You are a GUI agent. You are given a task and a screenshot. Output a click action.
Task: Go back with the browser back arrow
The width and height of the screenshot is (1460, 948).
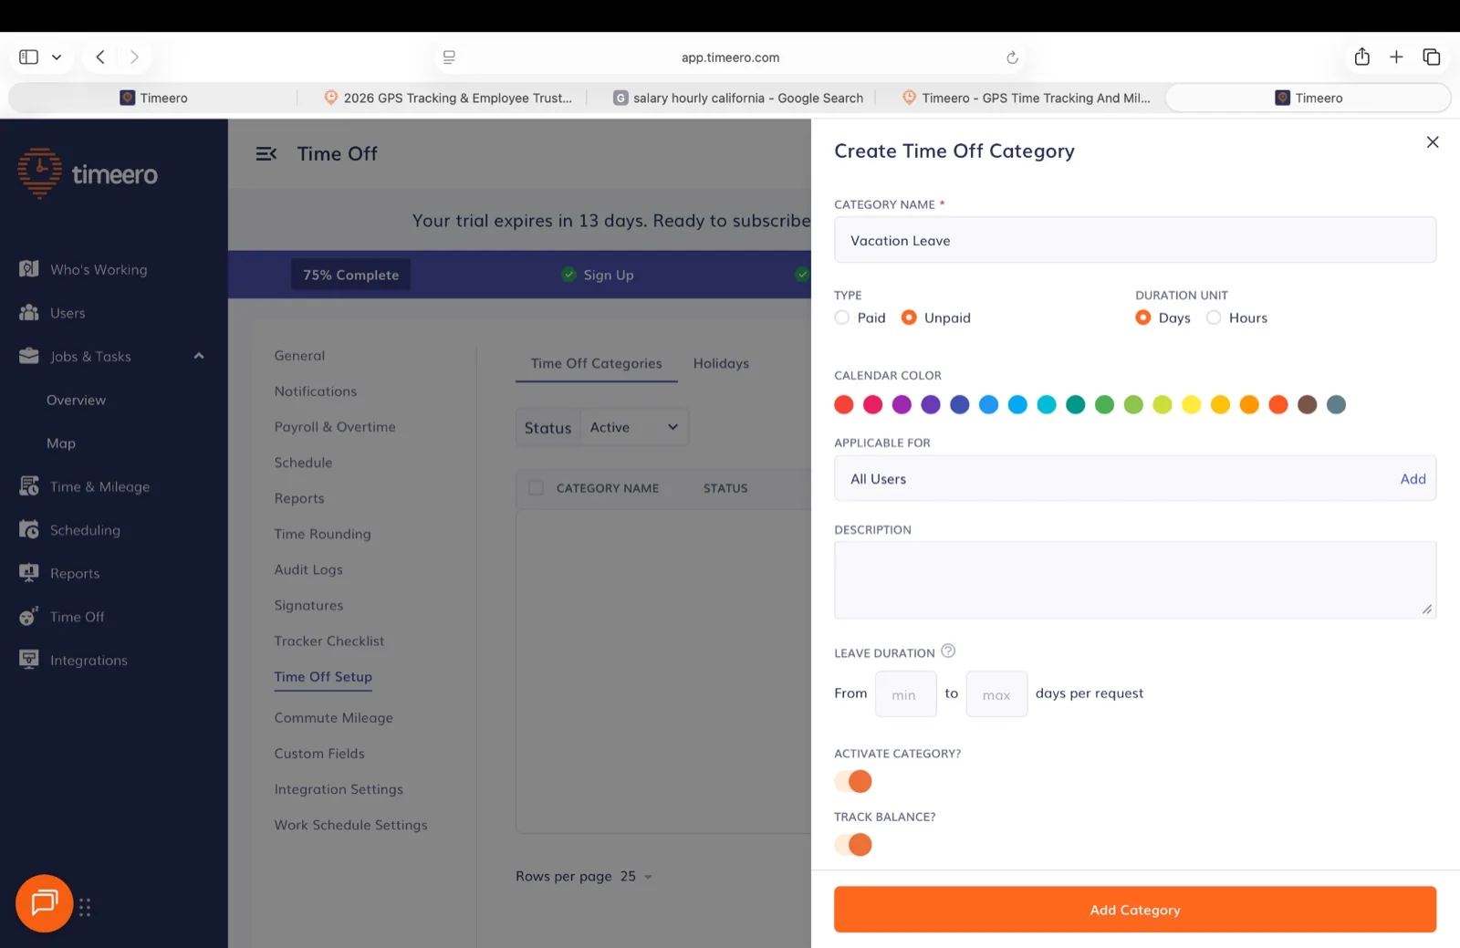[100, 57]
